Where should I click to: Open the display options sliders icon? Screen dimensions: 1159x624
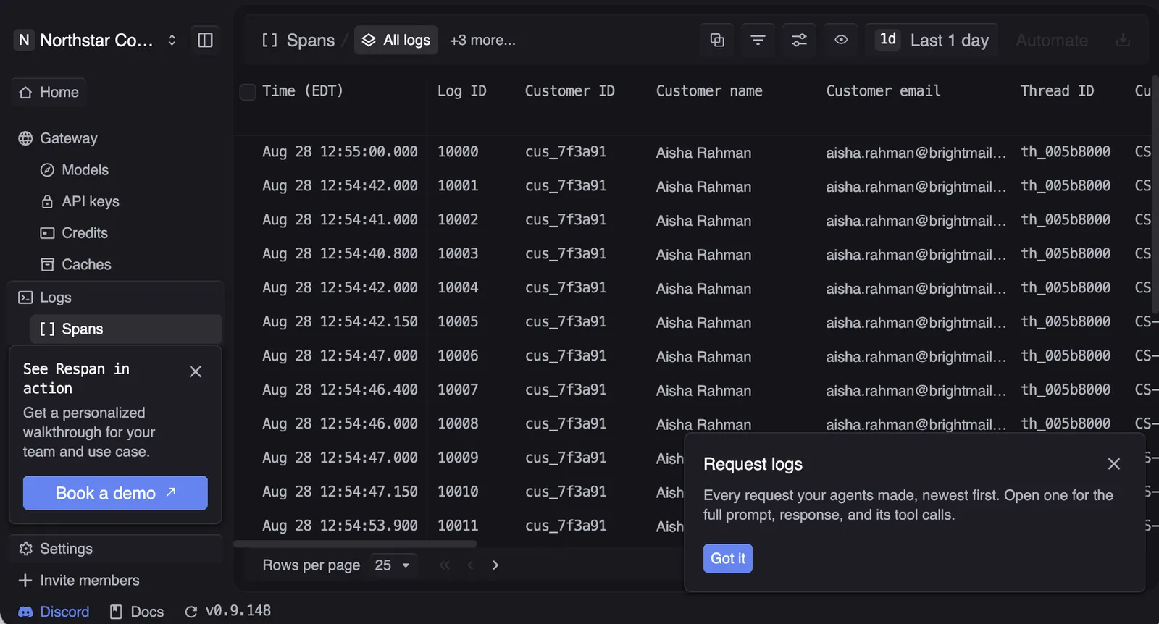[x=799, y=40]
